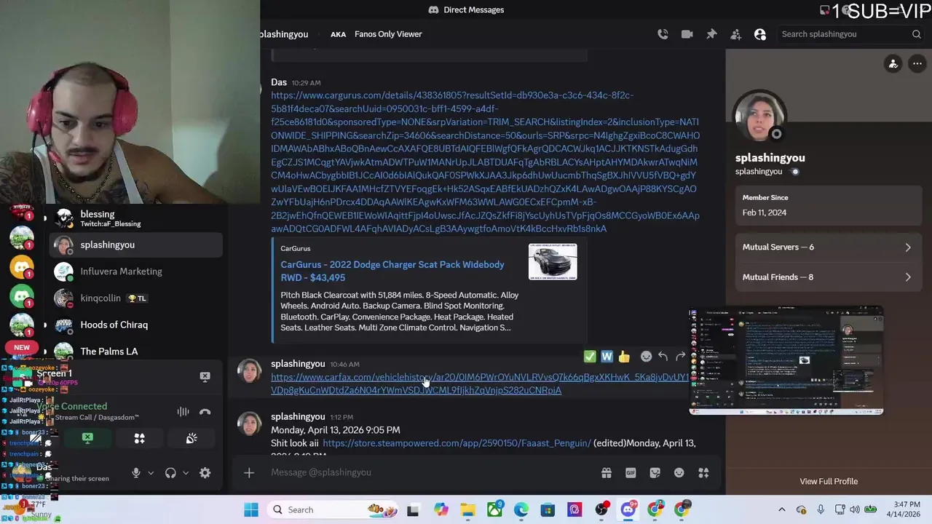Click the Message @splashingyou input box
The width and height of the screenshot is (932, 524).
(430, 473)
